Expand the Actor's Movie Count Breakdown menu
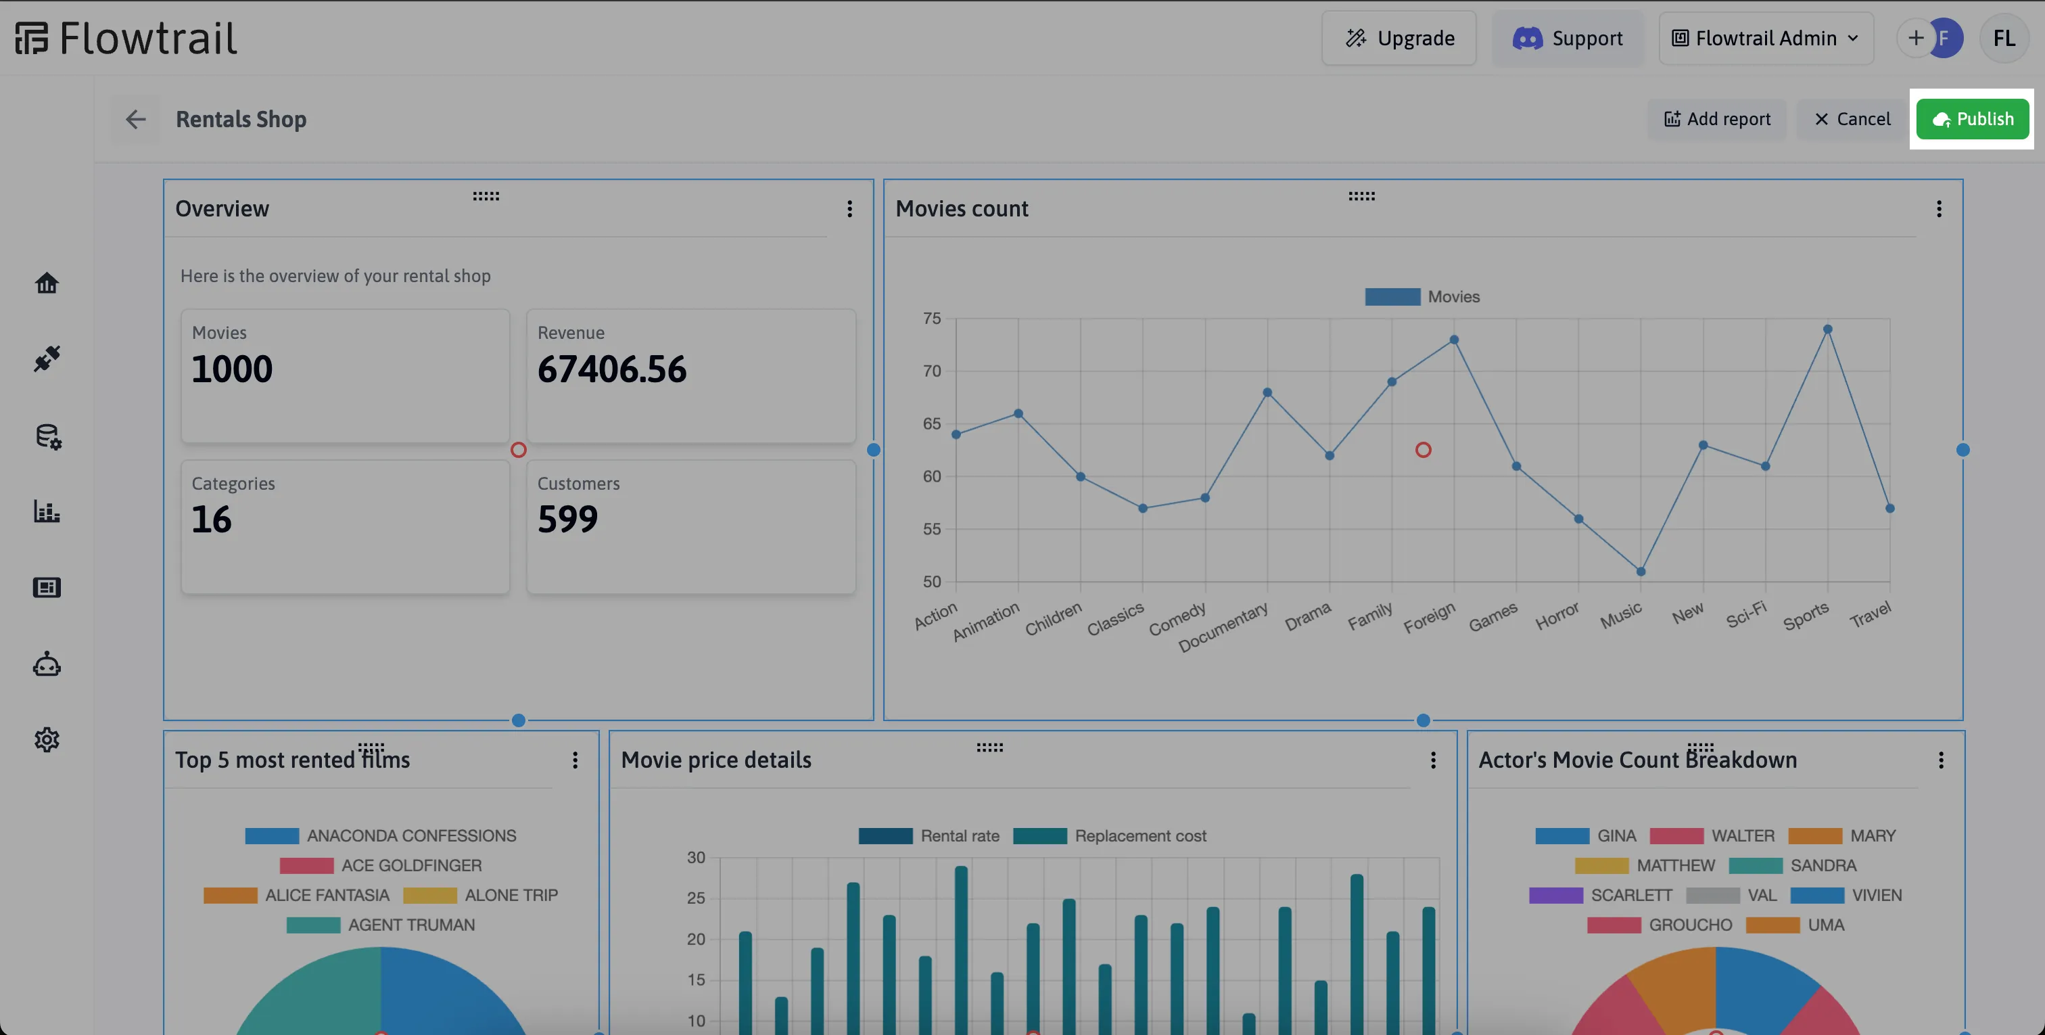2045x1035 pixels. (1940, 760)
